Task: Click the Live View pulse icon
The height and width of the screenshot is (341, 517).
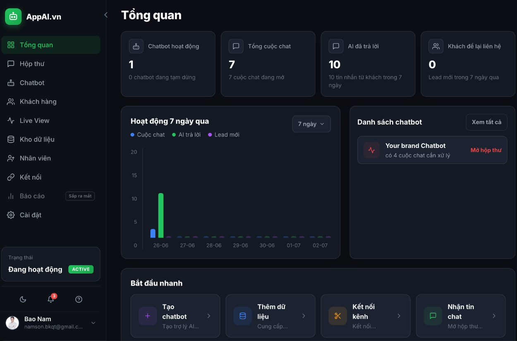Action: [x=11, y=120]
